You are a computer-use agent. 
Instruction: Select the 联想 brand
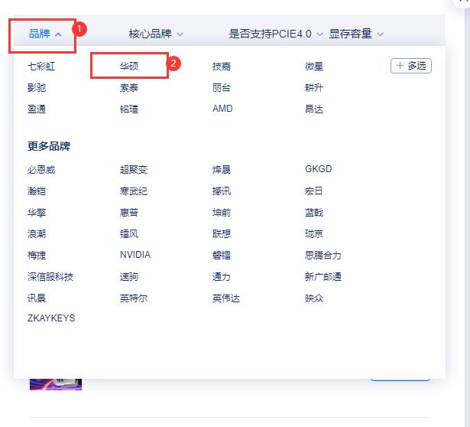pos(222,233)
